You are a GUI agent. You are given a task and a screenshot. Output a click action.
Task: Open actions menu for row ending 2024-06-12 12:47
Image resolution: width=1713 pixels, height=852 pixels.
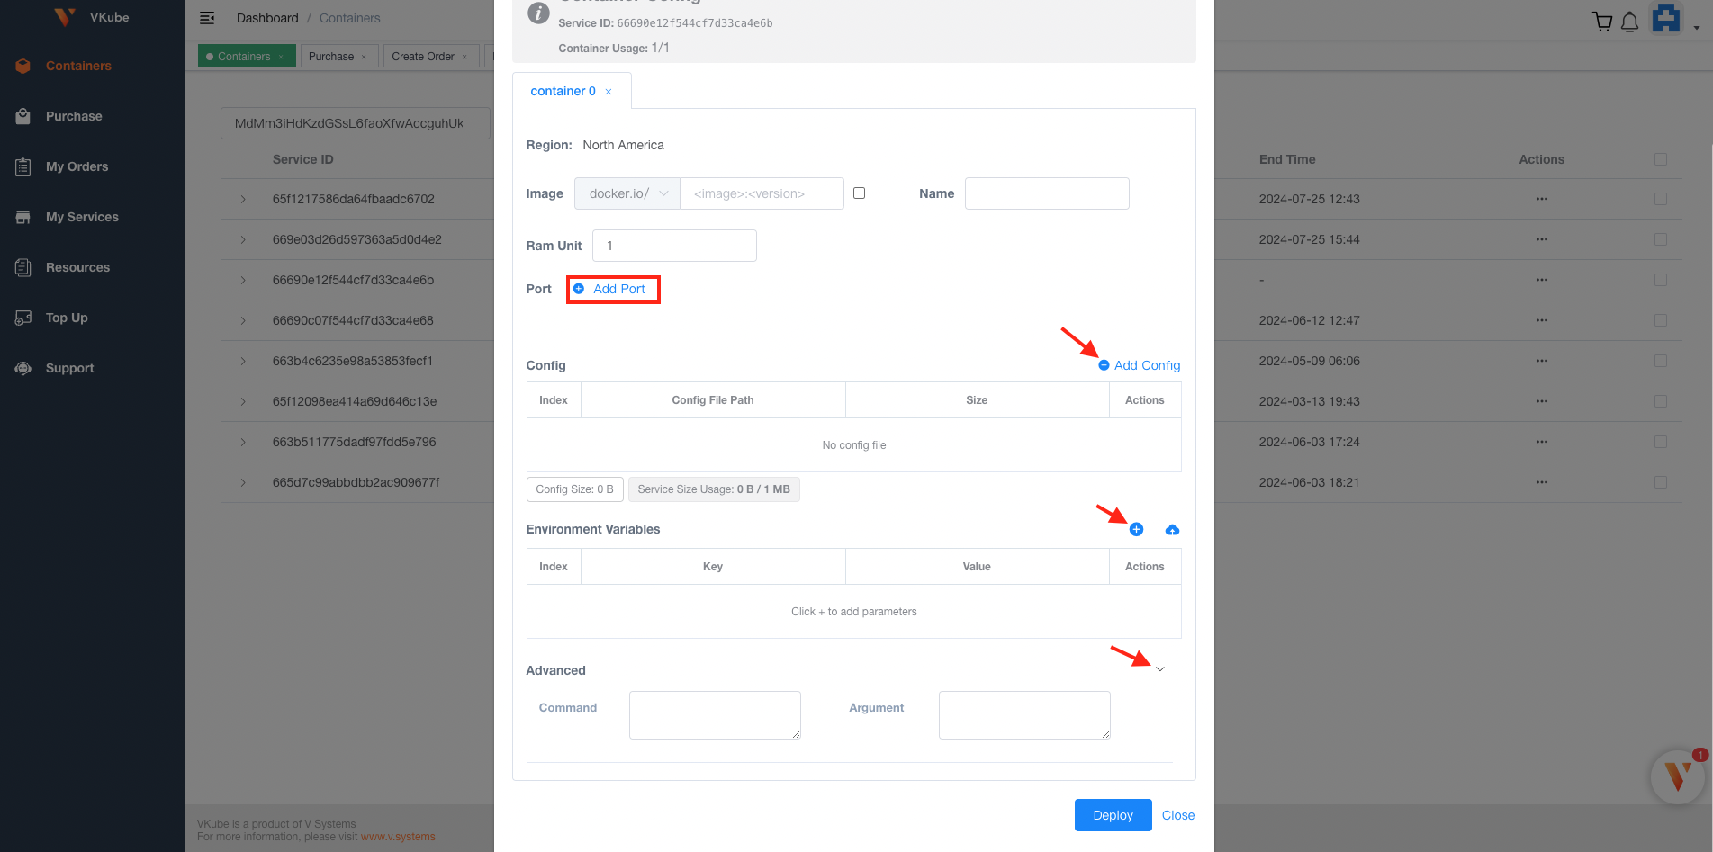coord(1541,320)
